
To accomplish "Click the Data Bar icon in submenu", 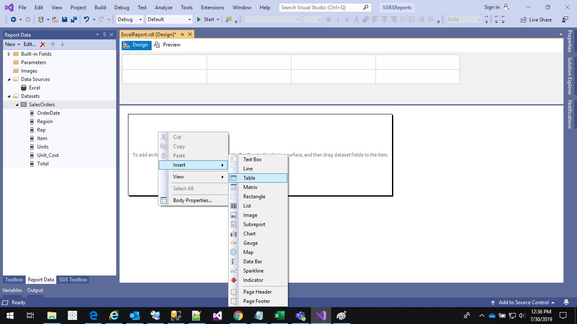I will pyautogui.click(x=234, y=262).
